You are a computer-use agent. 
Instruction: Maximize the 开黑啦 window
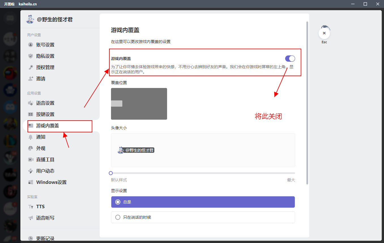coord(365,4)
